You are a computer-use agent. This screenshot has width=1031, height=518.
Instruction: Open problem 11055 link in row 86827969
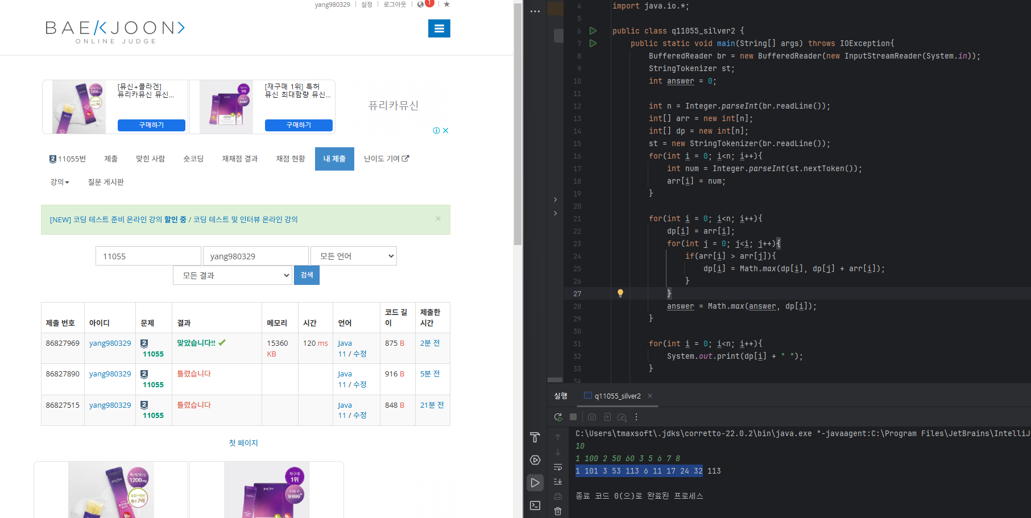[153, 354]
